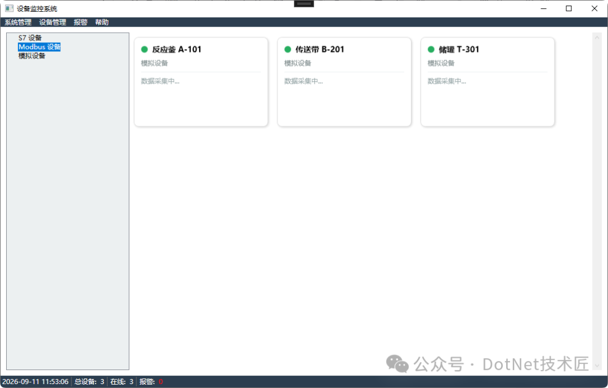Click 模拟设备 label in 储罐 T-301 card
The image size is (608, 388).
point(441,63)
